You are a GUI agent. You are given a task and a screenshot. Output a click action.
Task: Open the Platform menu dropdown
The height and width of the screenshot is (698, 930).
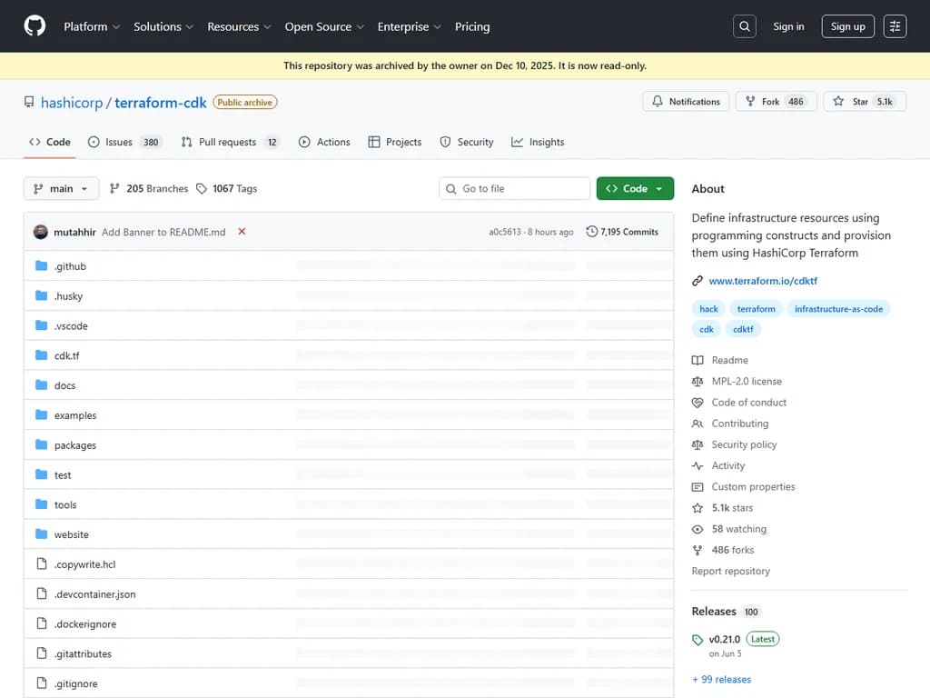click(x=91, y=26)
